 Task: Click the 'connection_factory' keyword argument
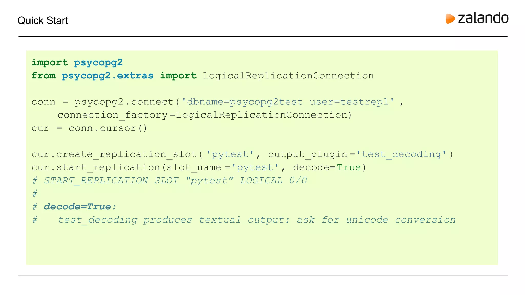pyautogui.click(x=113, y=115)
